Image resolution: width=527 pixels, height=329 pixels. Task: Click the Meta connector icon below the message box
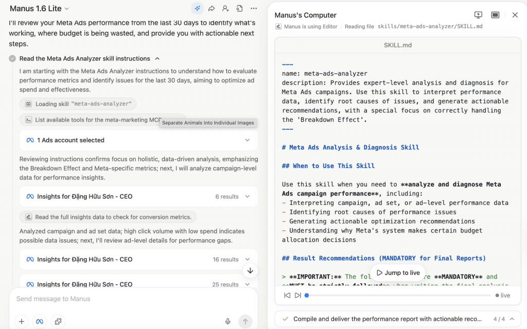40,321
